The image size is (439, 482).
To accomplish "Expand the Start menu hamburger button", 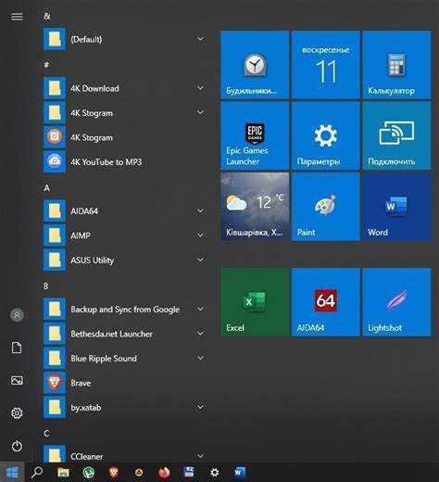I will point(17,16).
